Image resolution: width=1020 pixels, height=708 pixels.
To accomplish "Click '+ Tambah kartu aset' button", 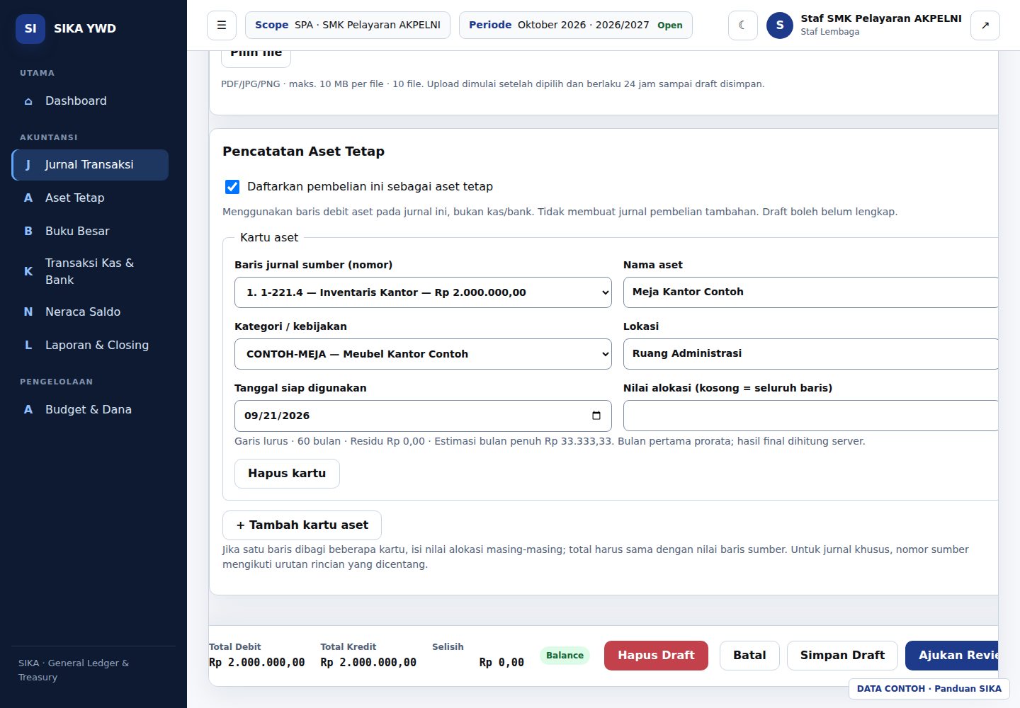I will (302, 525).
